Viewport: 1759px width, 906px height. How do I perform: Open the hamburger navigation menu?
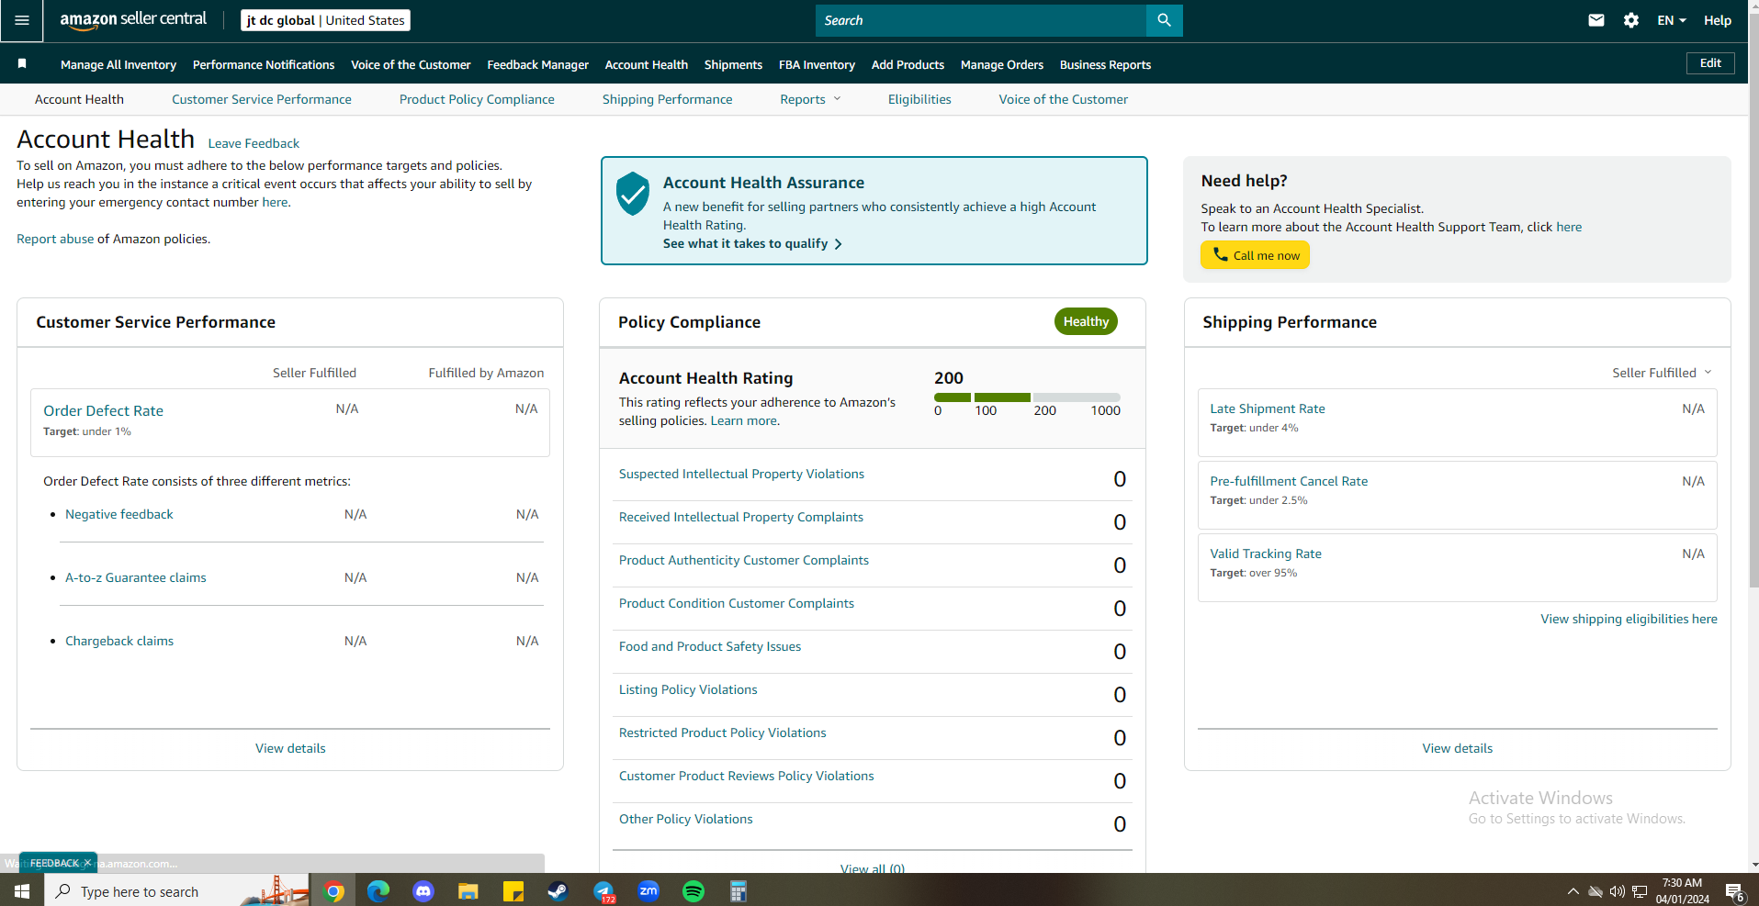(22, 20)
